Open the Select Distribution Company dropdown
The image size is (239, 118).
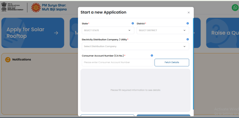[135, 46]
